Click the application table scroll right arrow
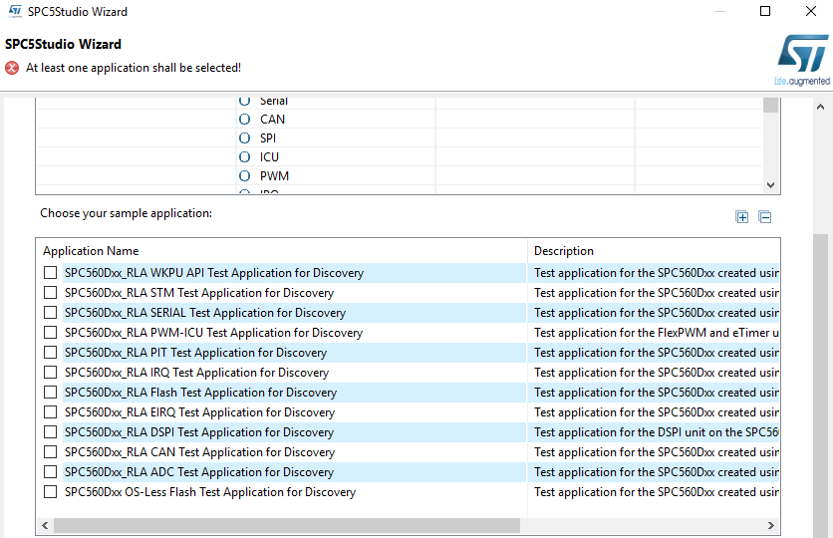The height and width of the screenshot is (538, 833). 771,526
